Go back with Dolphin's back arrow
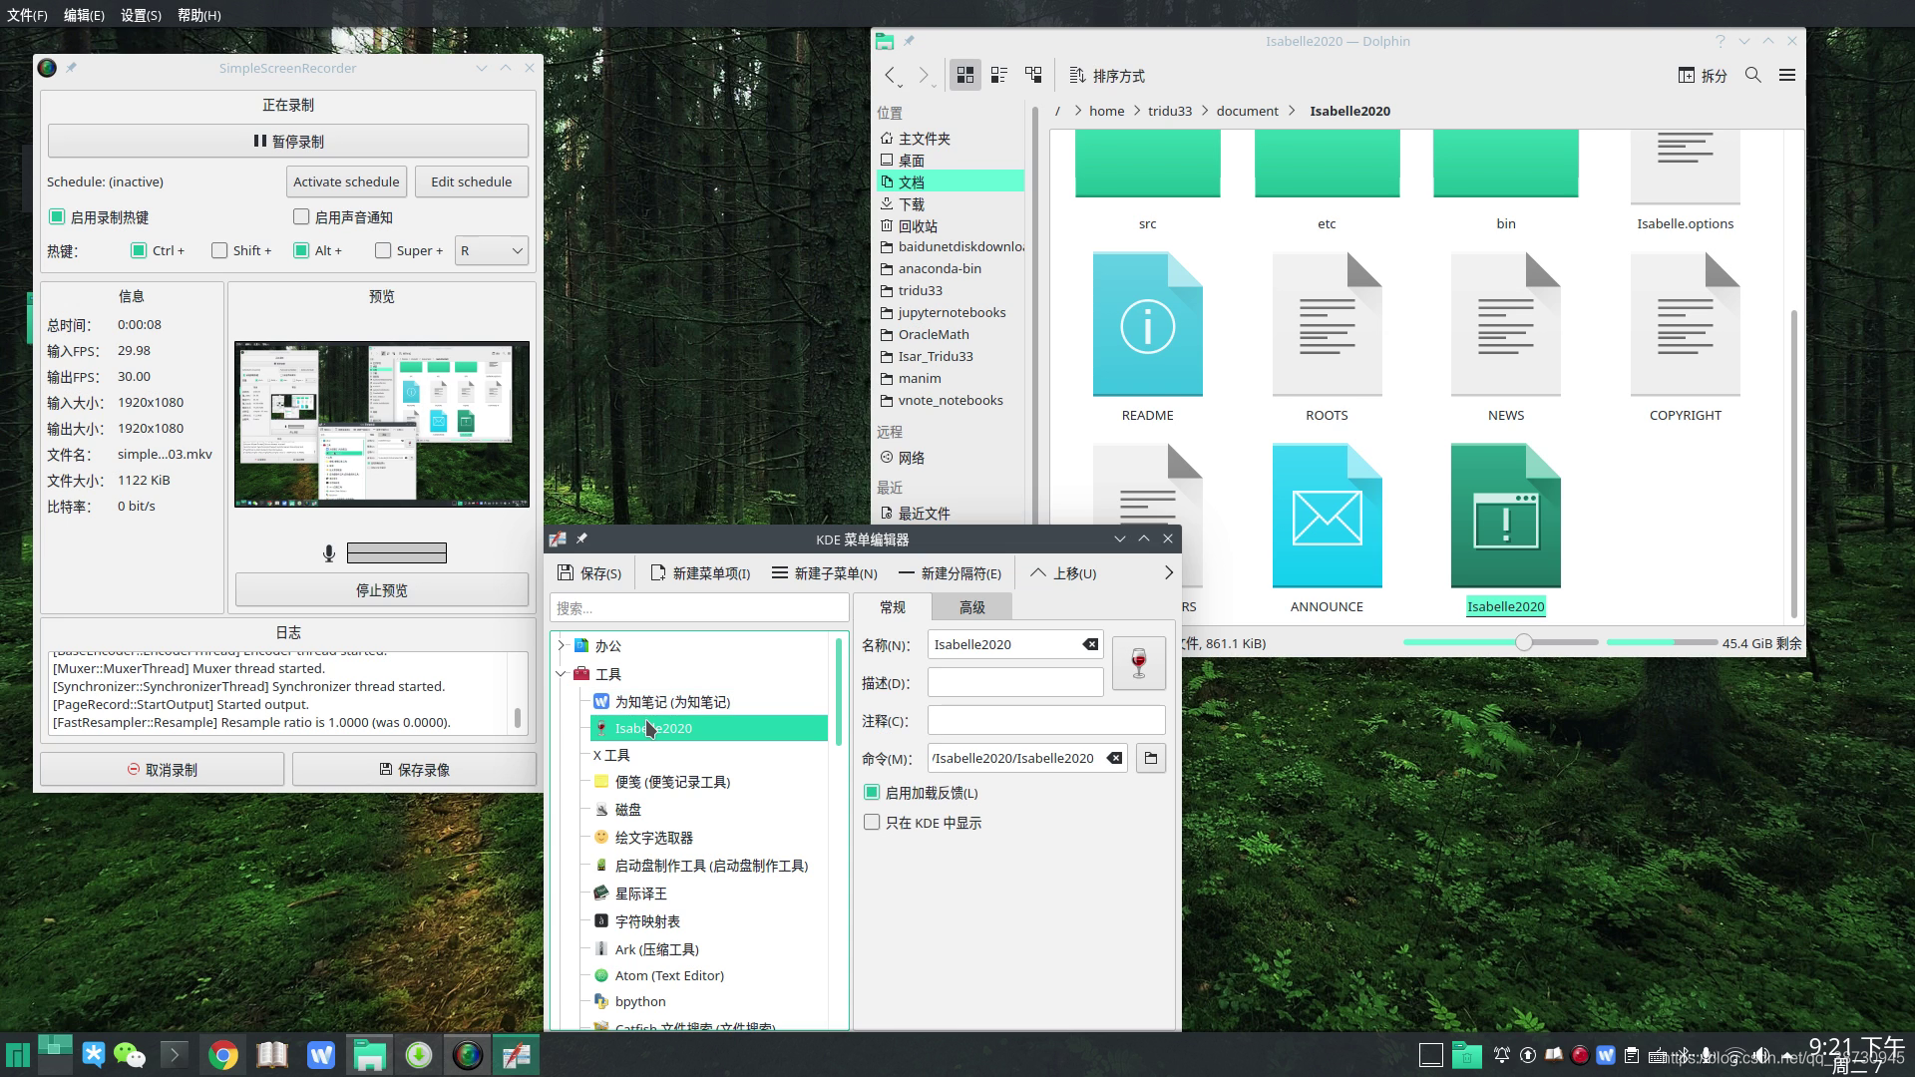 pyautogui.click(x=891, y=76)
